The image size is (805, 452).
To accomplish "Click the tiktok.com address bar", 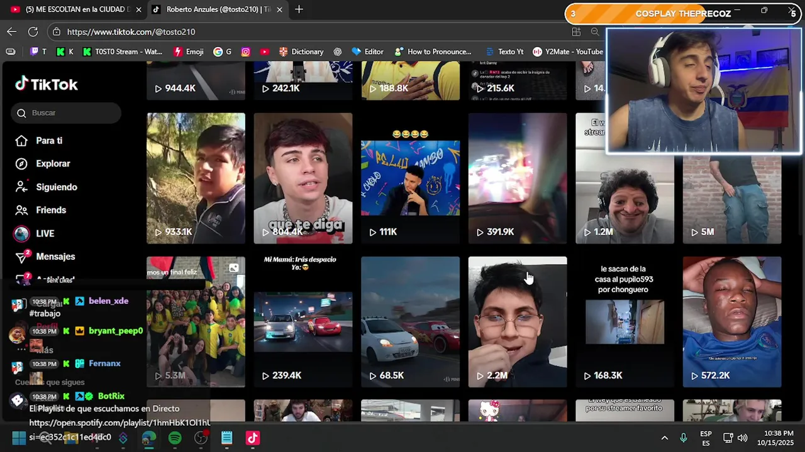I will 308,31.
